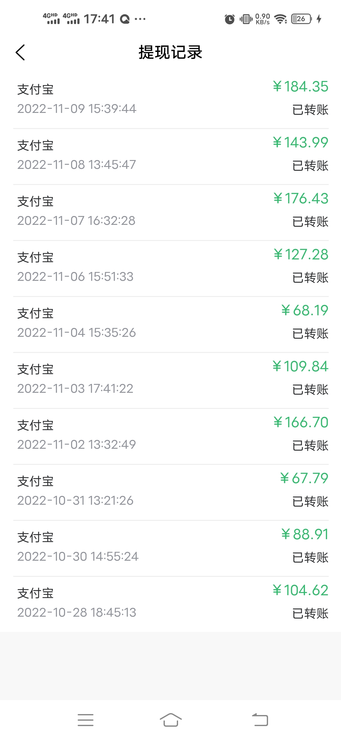Tap the Wi-Fi status icon

point(280,19)
